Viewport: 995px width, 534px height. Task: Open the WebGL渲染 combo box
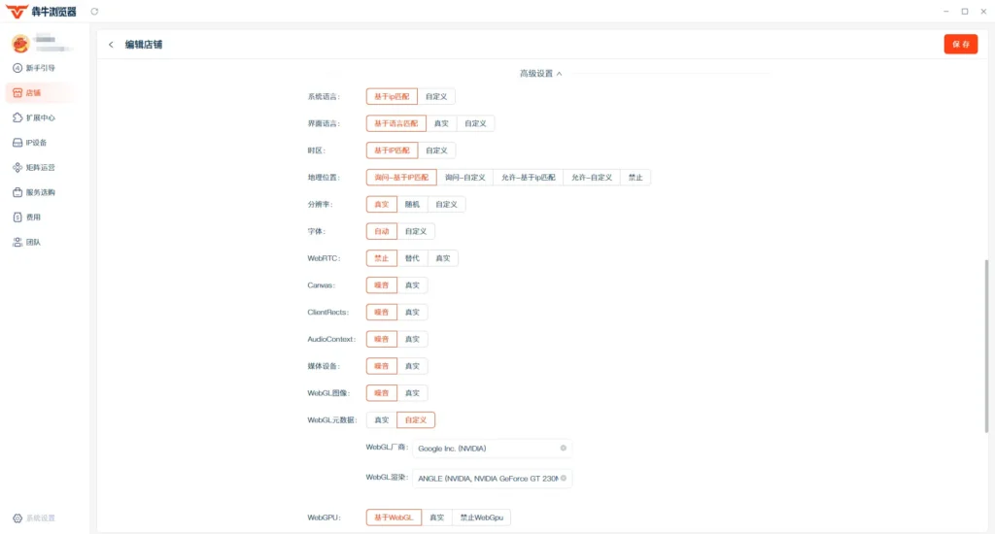[492, 479]
